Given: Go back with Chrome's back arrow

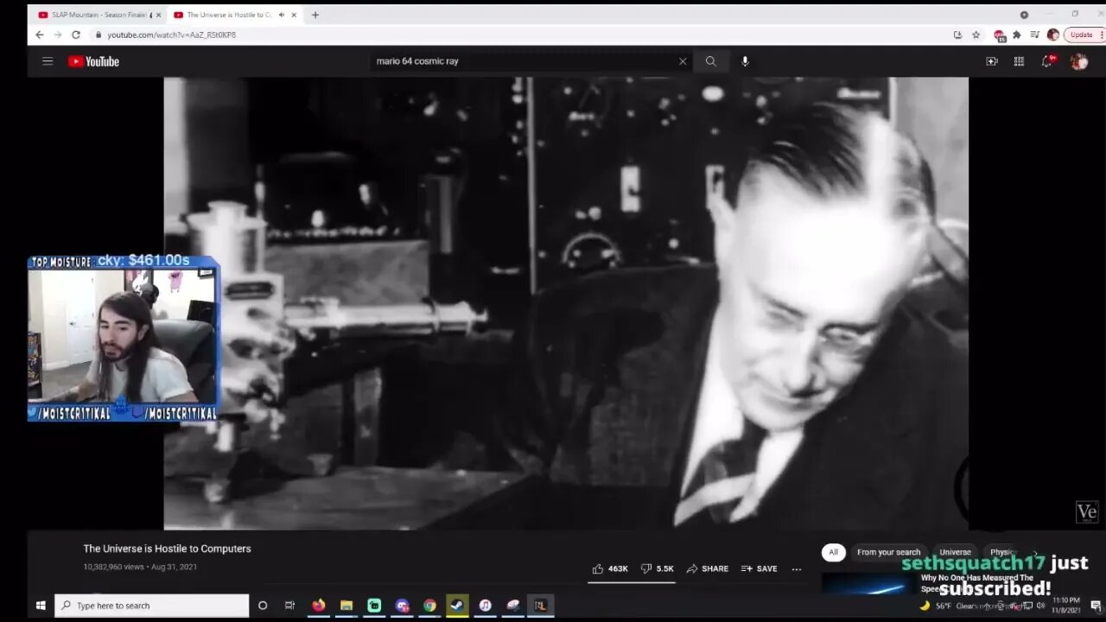Looking at the screenshot, I should pos(39,35).
